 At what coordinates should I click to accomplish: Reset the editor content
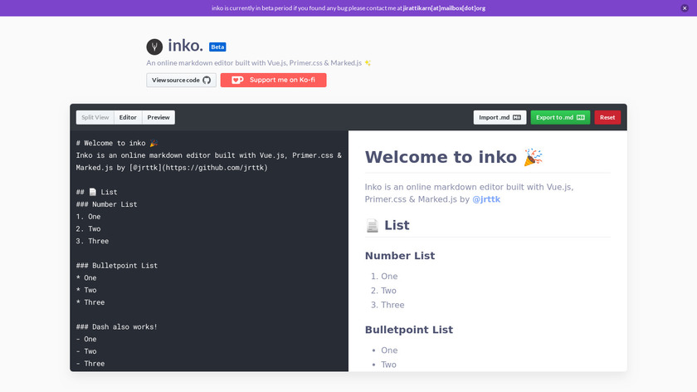[x=607, y=117]
